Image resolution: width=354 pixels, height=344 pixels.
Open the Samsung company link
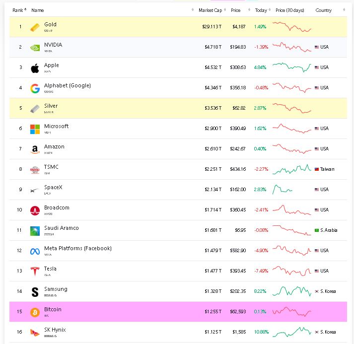click(56, 289)
